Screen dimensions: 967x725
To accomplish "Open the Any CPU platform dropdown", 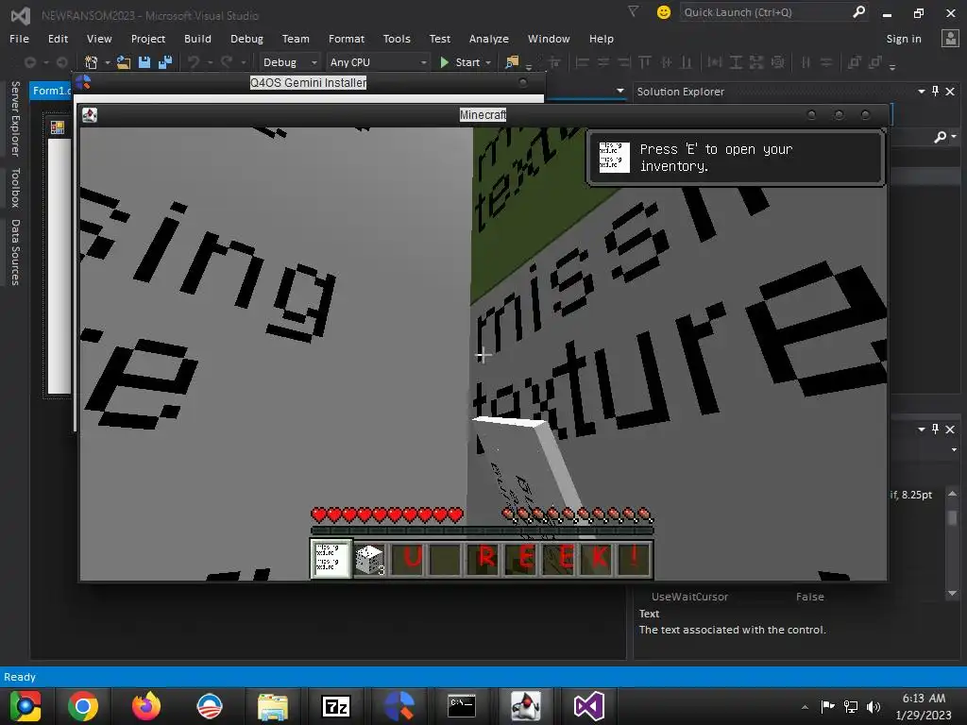I will [x=378, y=62].
